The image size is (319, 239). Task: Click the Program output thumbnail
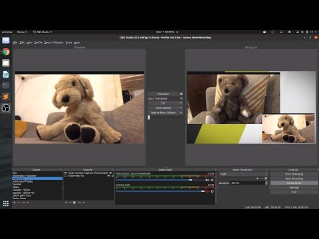pyautogui.click(x=251, y=108)
